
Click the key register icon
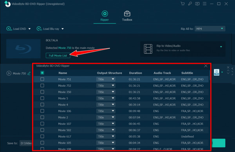click(x=190, y=4)
